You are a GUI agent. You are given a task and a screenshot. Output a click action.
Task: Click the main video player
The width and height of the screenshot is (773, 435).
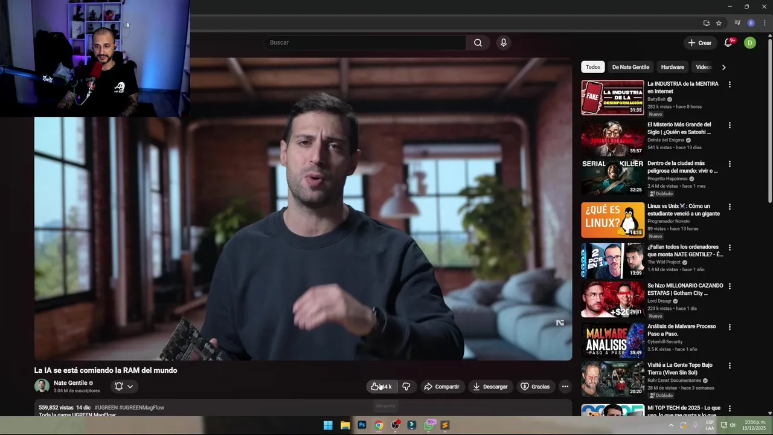[303, 209]
